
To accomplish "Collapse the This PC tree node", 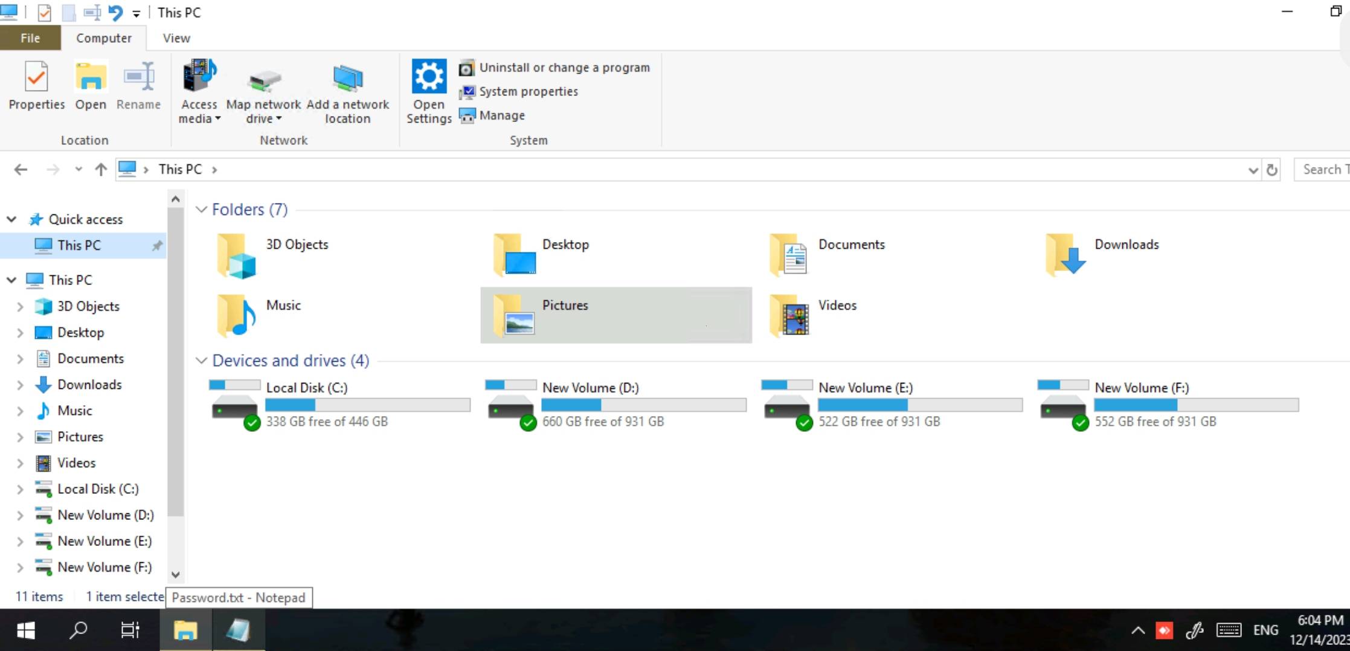I will coord(11,280).
